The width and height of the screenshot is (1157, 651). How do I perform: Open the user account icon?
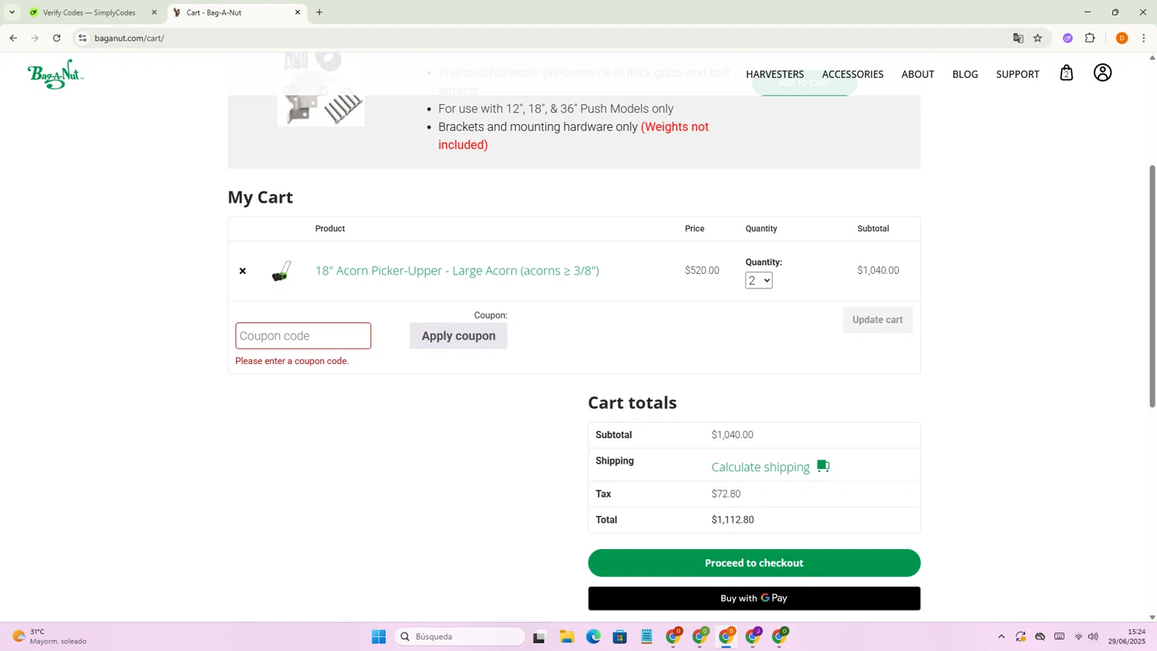[1102, 73]
